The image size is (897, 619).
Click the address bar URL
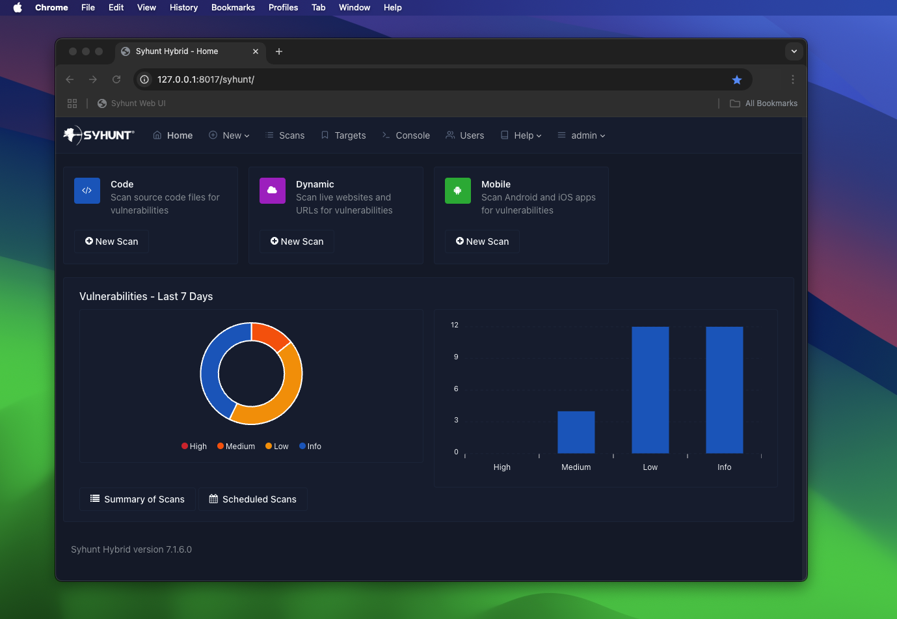pyautogui.click(x=206, y=79)
